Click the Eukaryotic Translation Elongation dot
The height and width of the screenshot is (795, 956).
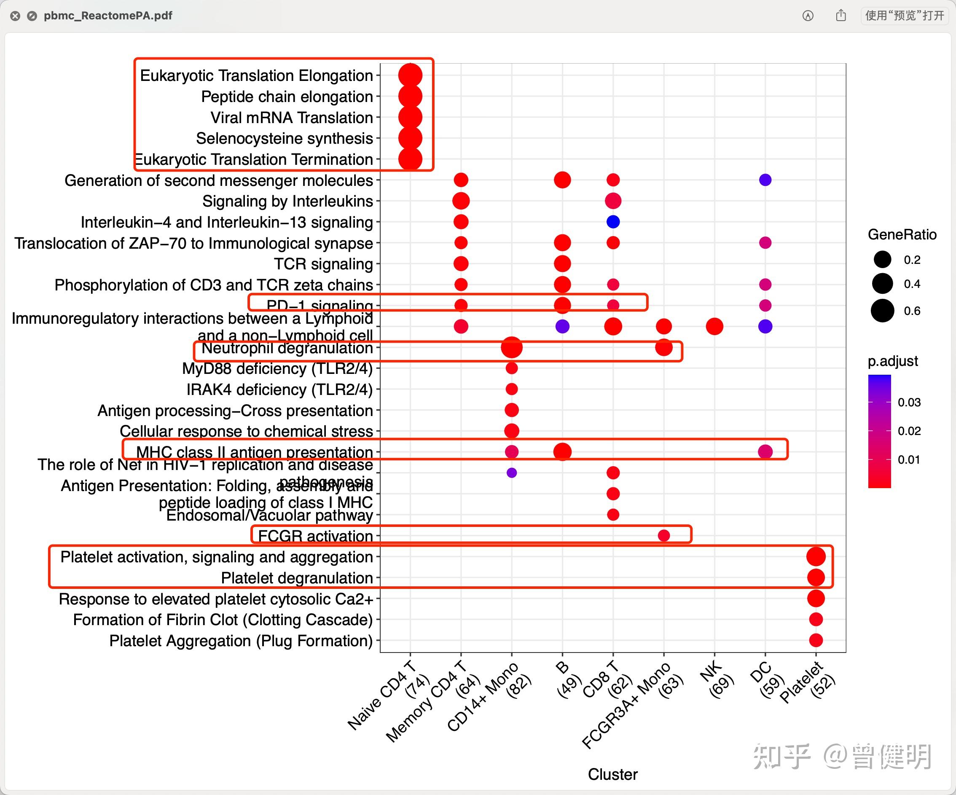click(410, 75)
